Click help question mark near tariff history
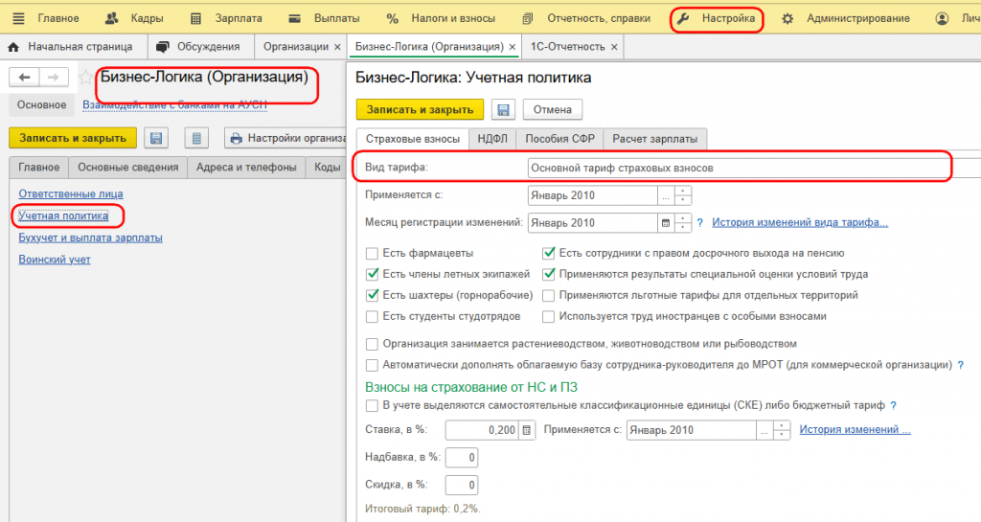Screen dimensions: 981x522 point(700,222)
